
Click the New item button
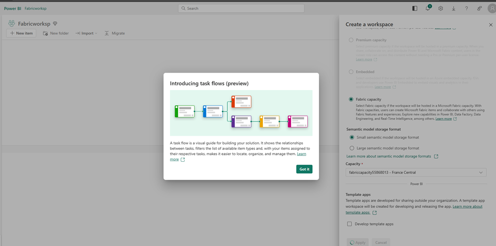(x=21, y=34)
